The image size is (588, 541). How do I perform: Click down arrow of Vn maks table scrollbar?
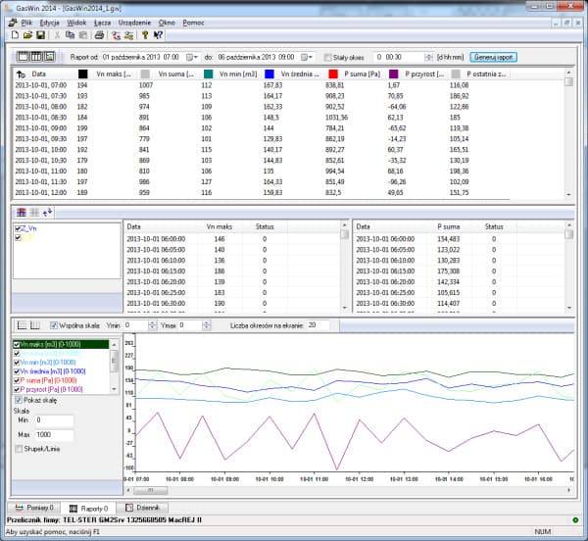(345, 308)
